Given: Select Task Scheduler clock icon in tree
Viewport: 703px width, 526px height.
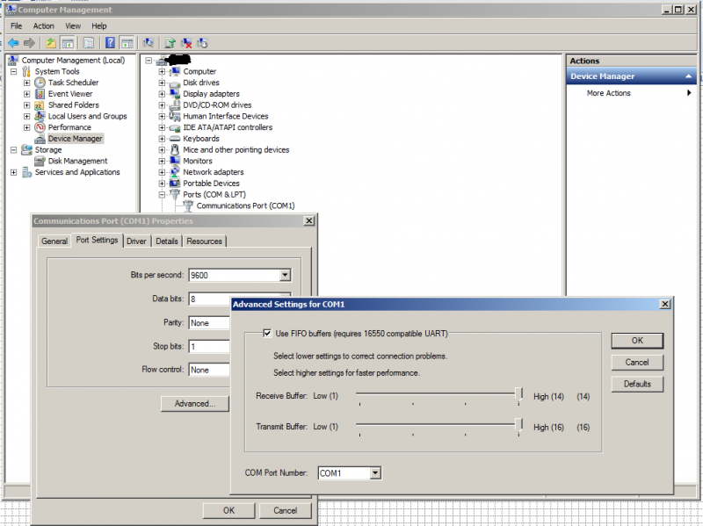Looking at the screenshot, I should click(x=40, y=83).
